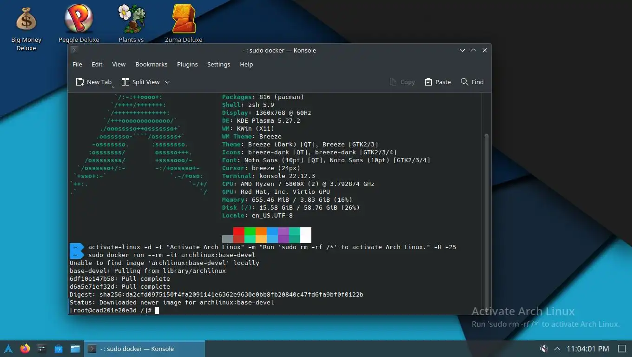Click the muted volume tray icon
Viewport: 632px width, 357px height.
(543, 349)
